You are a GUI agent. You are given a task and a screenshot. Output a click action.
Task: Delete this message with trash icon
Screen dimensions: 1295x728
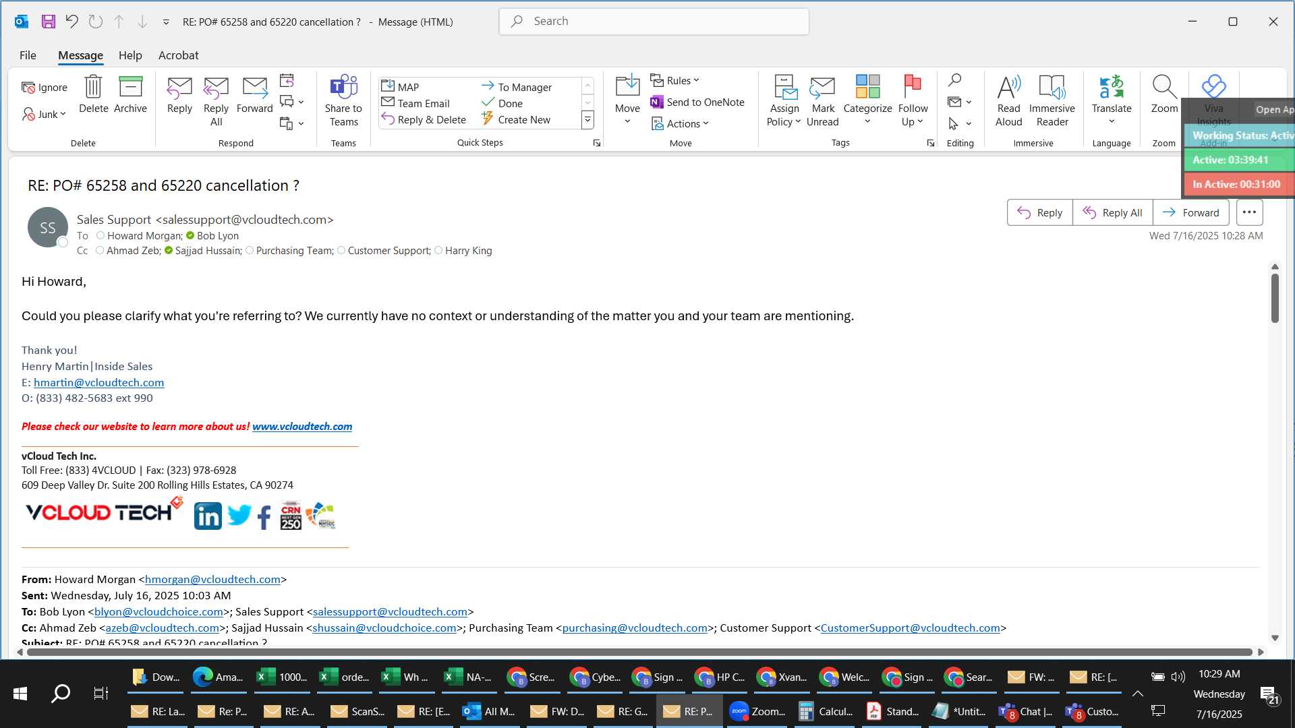(x=93, y=94)
